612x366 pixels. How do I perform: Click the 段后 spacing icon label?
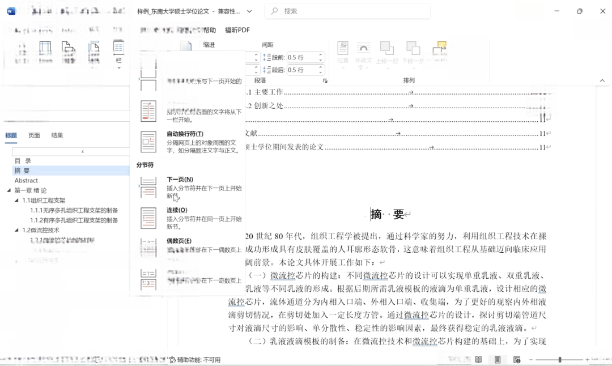(274, 70)
